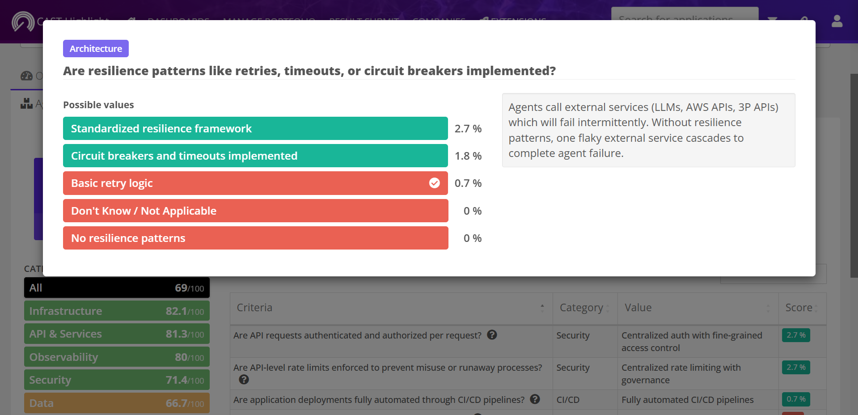Sort table by Score column
This screenshot has height=415, width=858.
(802, 308)
